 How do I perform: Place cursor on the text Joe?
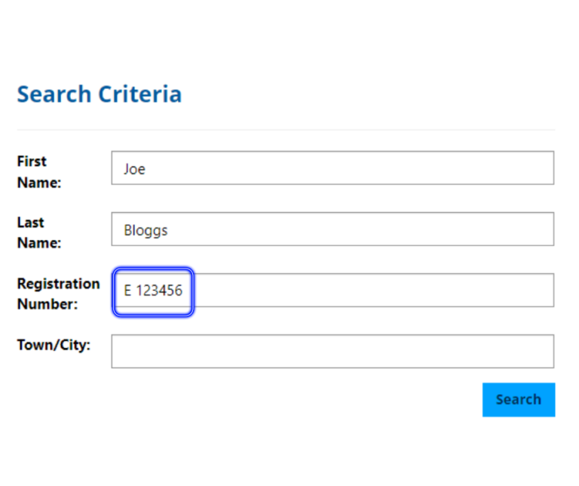134,169
